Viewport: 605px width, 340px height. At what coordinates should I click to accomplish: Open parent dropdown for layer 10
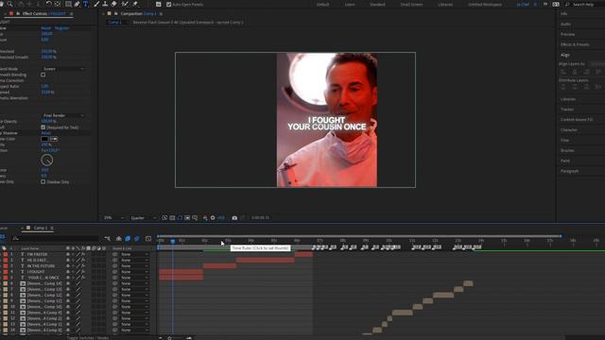pos(134,306)
